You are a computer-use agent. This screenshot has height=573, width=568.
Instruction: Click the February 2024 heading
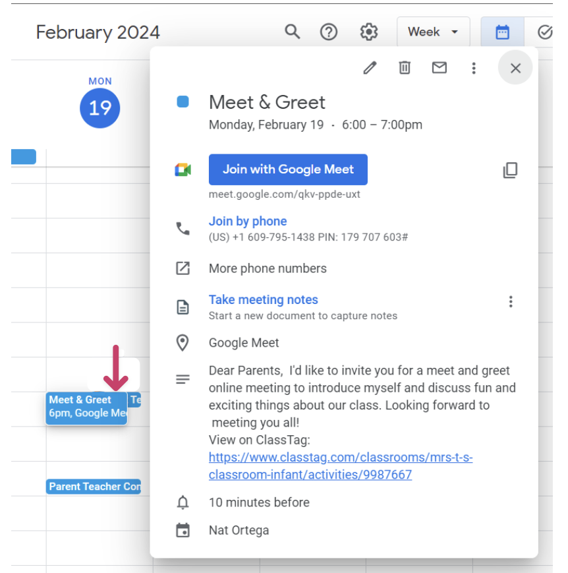98,32
